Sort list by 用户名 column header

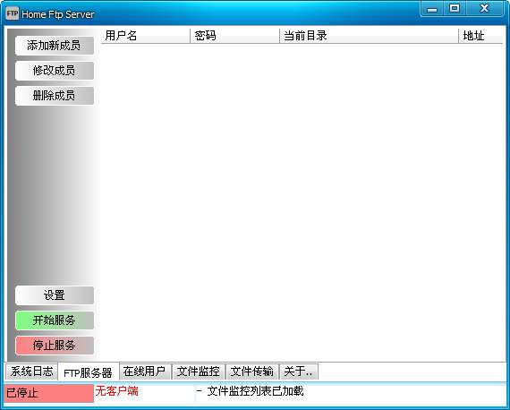pos(146,36)
